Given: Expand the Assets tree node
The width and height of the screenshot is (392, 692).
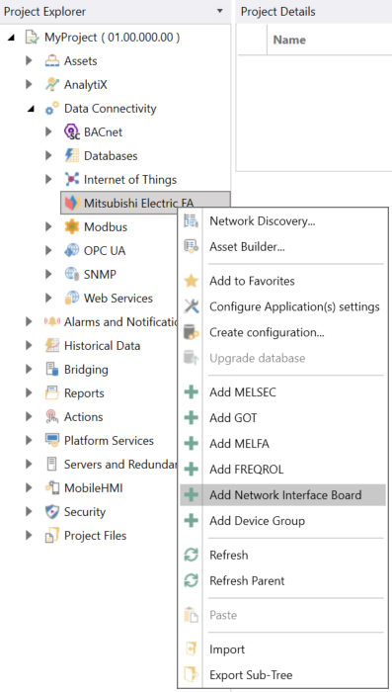Looking at the screenshot, I should [29, 60].
